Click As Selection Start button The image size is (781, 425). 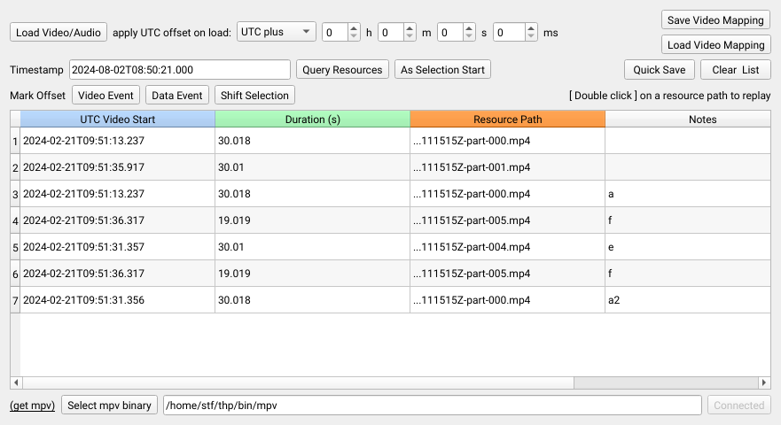pyautogui.click(x=442, y=70)
